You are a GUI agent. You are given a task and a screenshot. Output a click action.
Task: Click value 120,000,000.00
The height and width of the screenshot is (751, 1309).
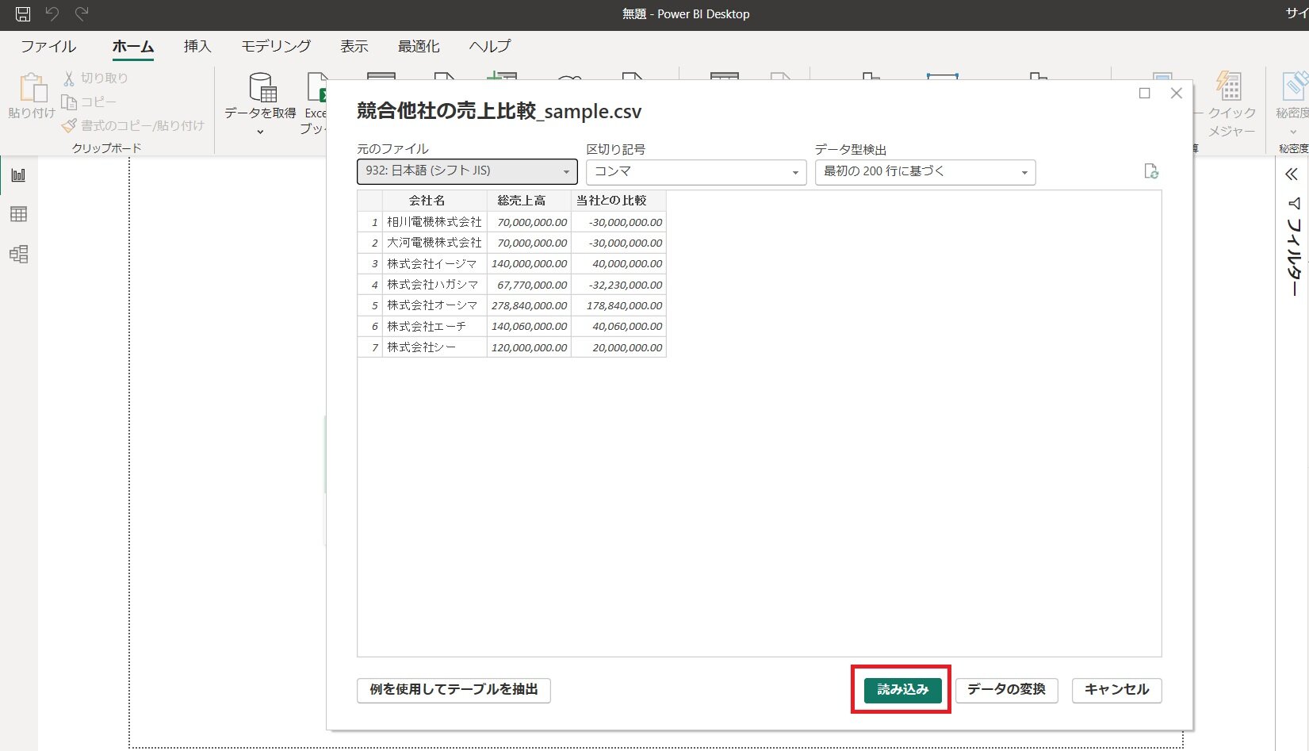pyautogui.click(x=529, y=347)
